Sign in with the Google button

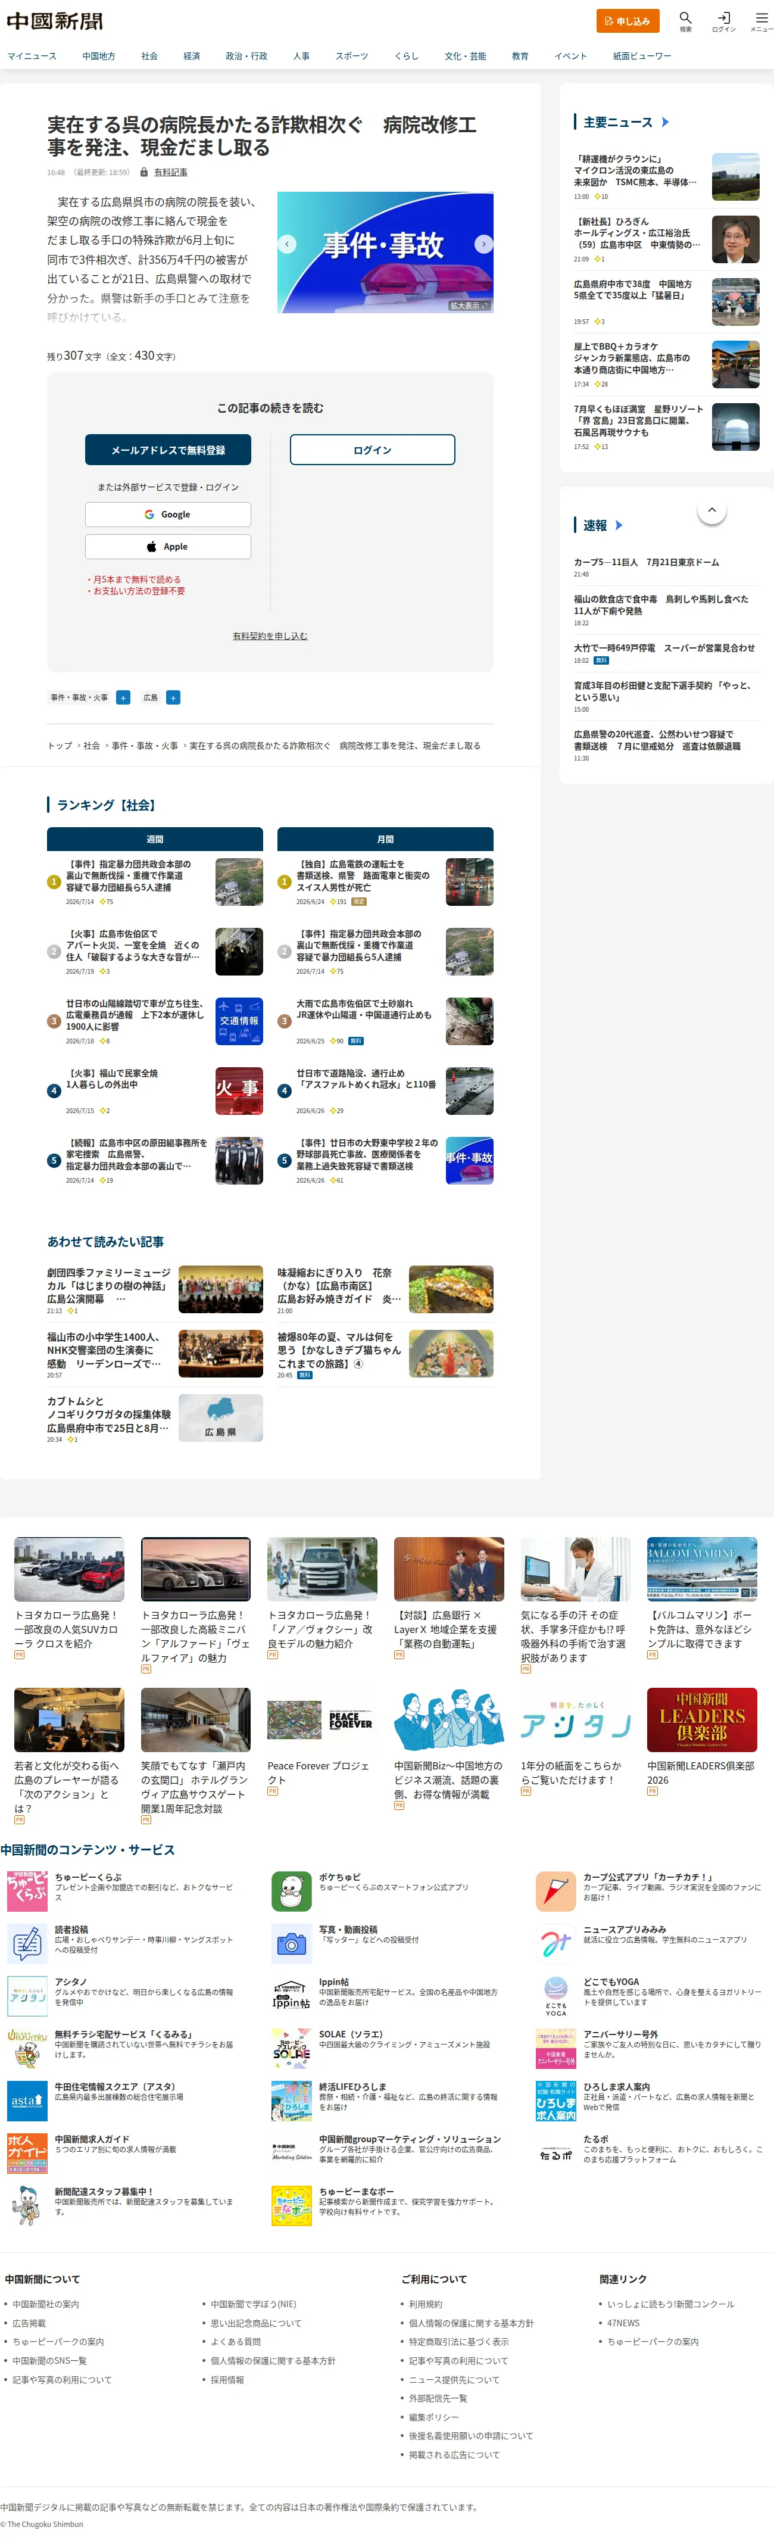(x=168, y=514)
